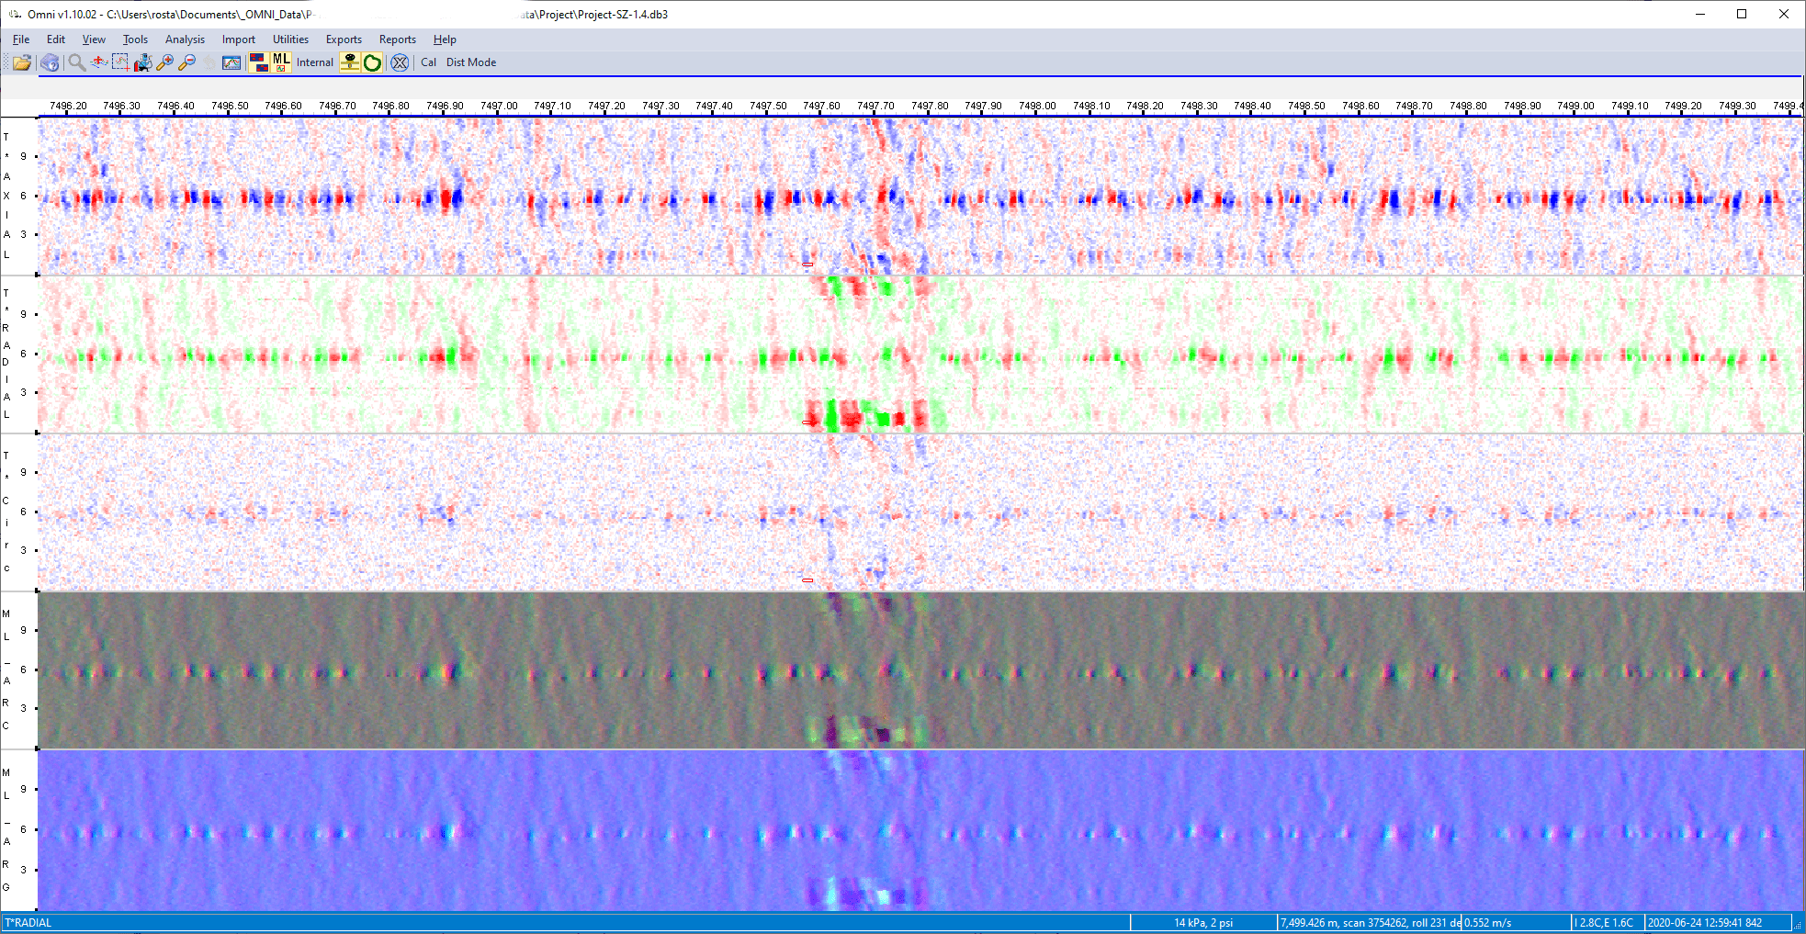The width and height of the screenshot is (1806, 934).
Task: Click the 2.8C temperature status field
Action: coord(1606,923)
